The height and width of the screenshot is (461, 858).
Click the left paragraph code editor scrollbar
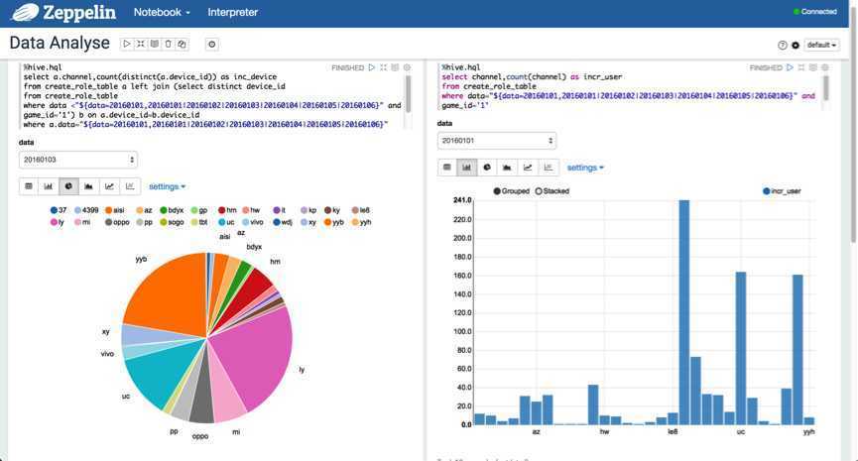click(x=408, y=94)
